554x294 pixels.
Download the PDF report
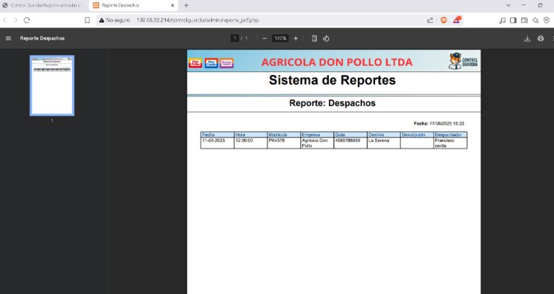click(x=527, y=38)
